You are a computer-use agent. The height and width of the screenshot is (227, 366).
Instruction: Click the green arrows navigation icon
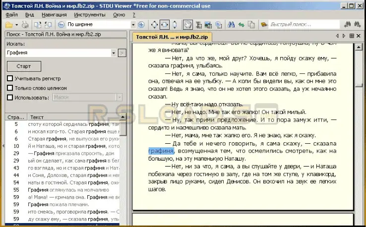[241, 24]
